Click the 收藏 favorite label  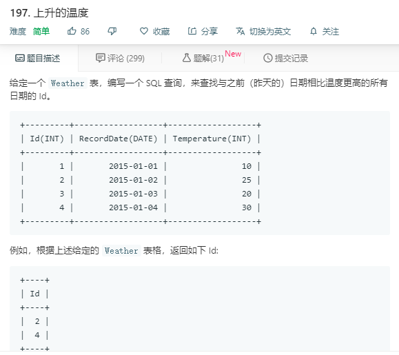pyautogui.click(x=161, y=31)
